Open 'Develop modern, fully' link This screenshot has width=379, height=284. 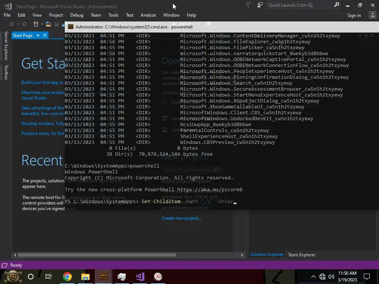[x=43, y=124]
